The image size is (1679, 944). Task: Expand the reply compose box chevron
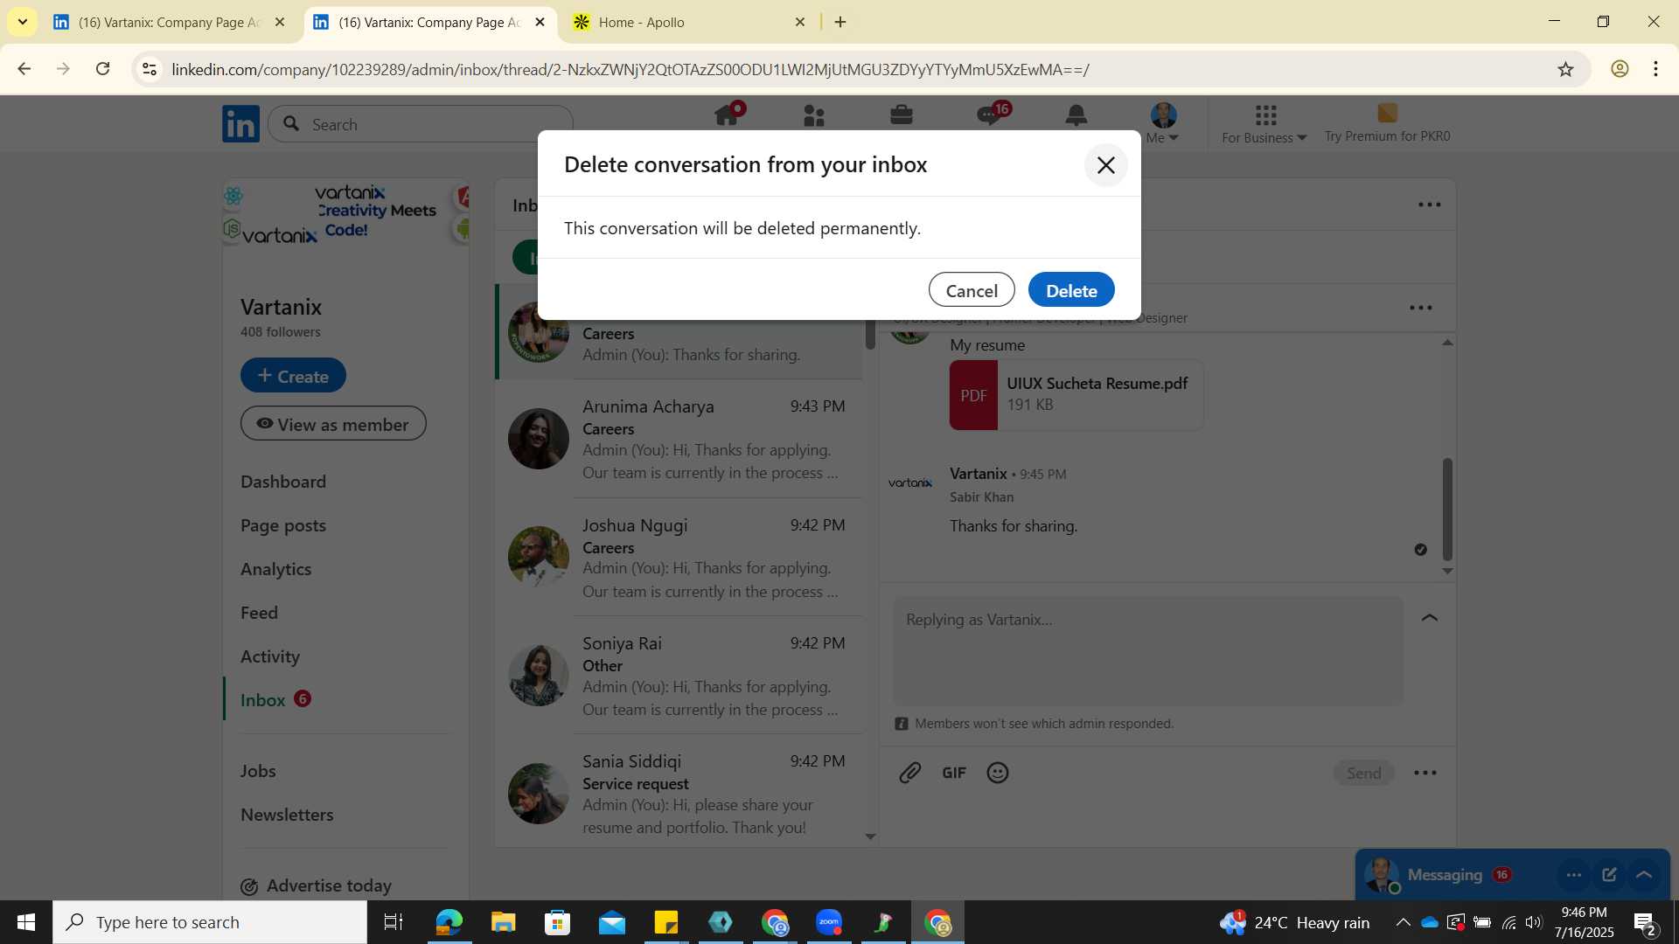tap(1430, 618)
